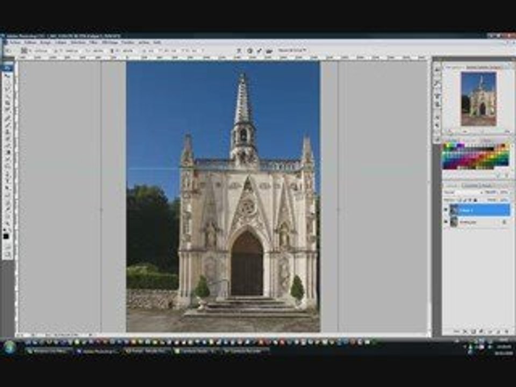Open the Filter menu
The image size is (516, 387).
tap(94, 42)
